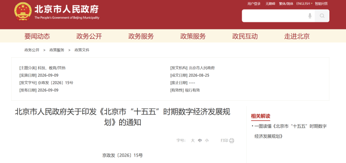Open the 政务服务 navigation item
This screenshot has height=163, width=346.
(x=141, y=36)
